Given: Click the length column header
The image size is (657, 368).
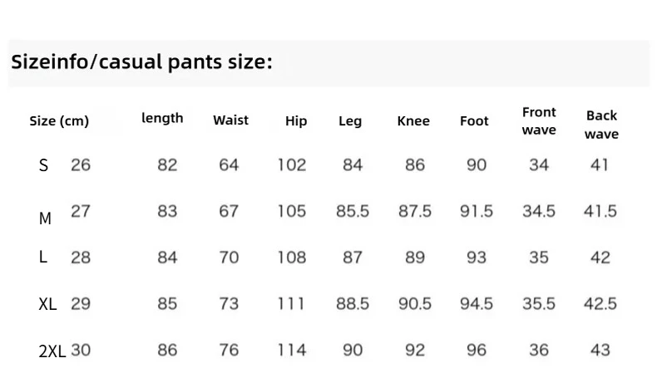Looking at the screenshot, I should 162,118.
